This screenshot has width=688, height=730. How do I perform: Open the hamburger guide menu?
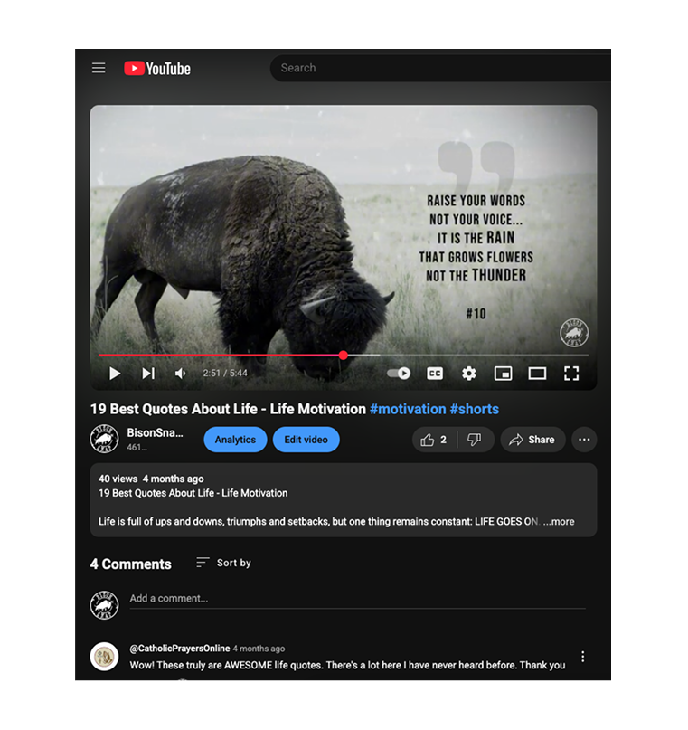[x=99, y=68]
